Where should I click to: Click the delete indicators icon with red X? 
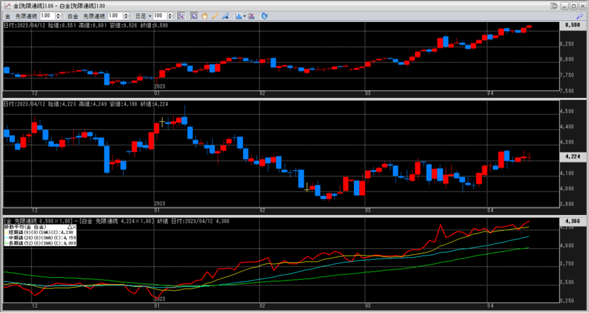click(x=252, y=16)
